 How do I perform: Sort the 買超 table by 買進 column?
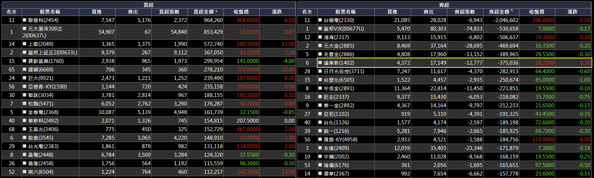click(97, 12)
